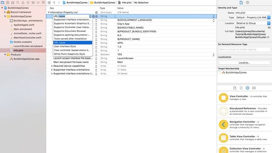Click the add row plus button on URL types row
The width and height of the screenshot is (272, 153).
pos(93,16)
